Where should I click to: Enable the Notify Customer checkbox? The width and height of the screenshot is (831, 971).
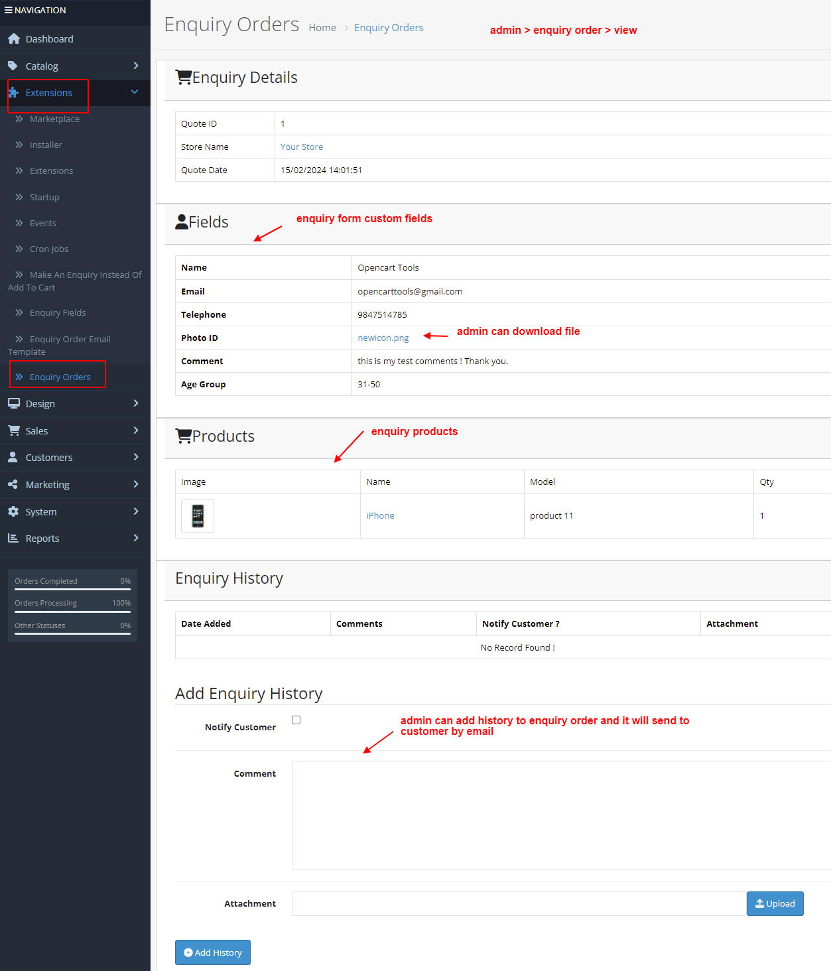296,720
